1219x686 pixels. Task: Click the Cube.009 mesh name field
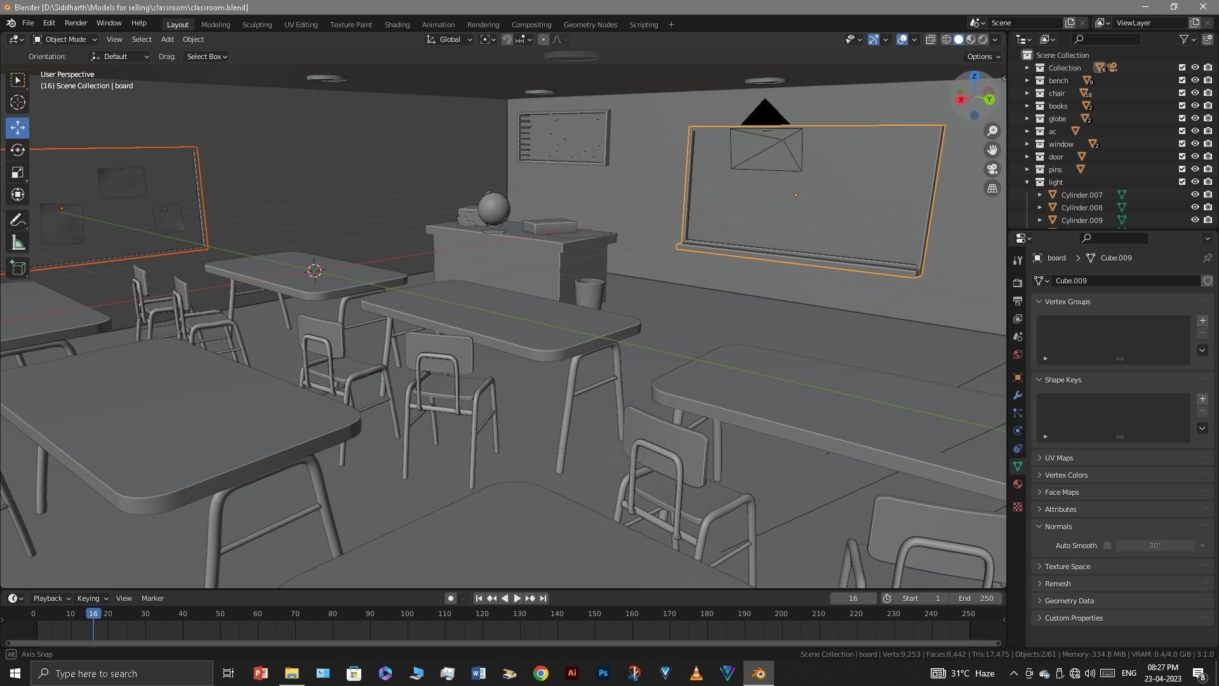pos(1126,281)
